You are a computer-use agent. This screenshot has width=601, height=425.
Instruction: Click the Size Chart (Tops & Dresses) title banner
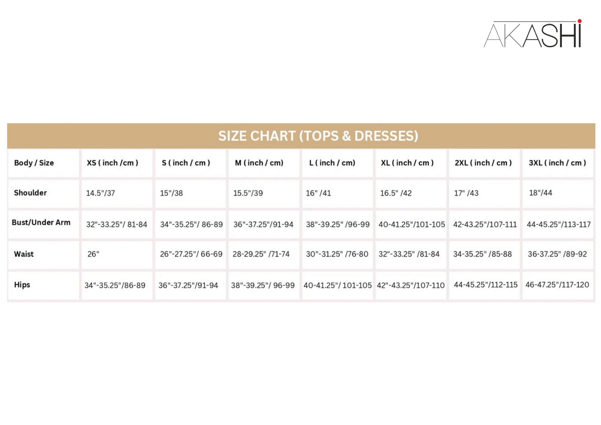tap(318, 136)
